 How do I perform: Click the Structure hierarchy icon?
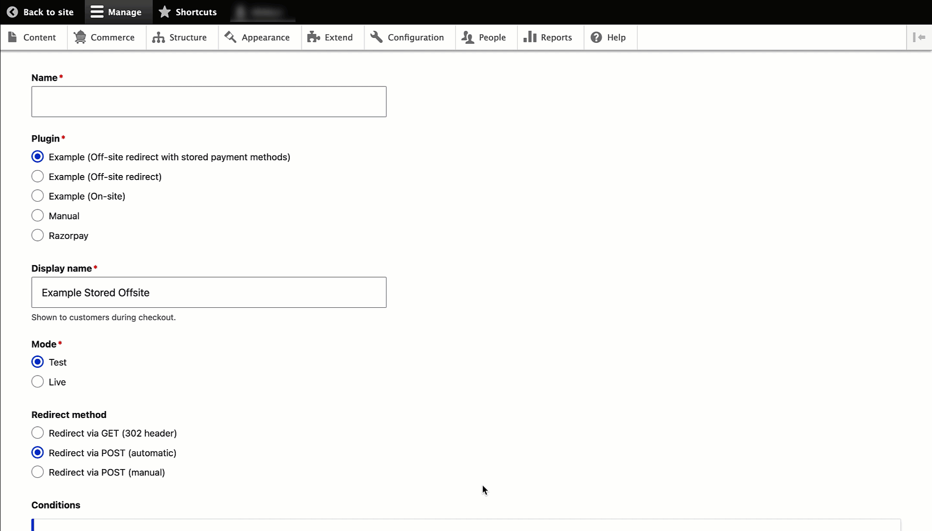click(158, 37)
